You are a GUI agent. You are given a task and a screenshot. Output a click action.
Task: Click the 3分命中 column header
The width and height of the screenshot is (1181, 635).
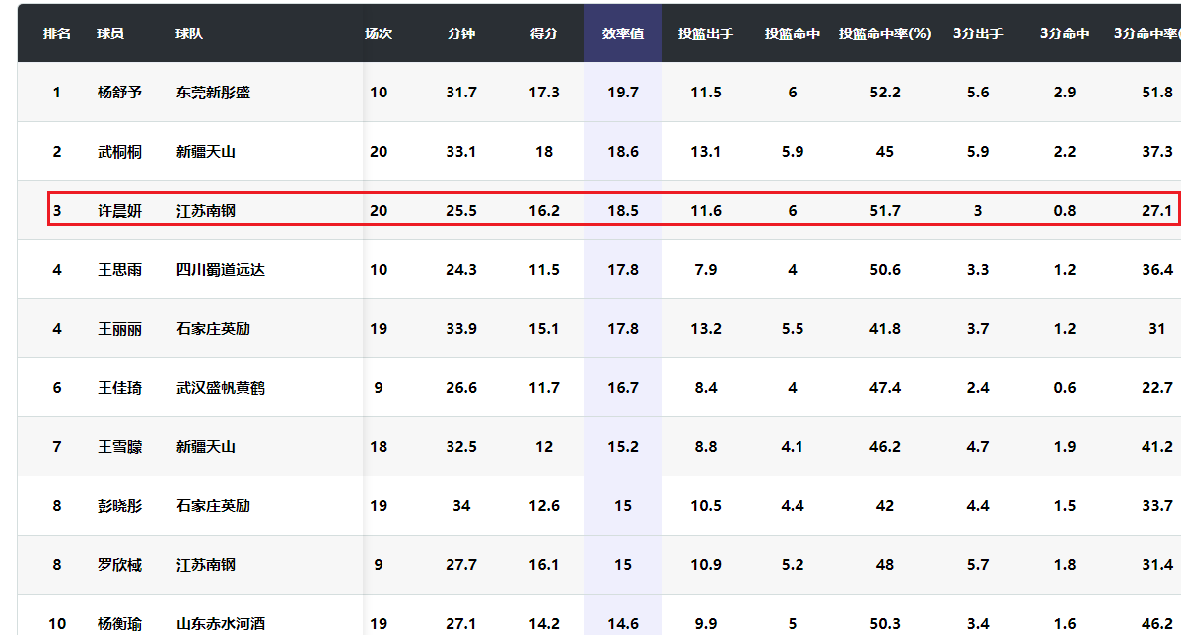tap(1065, 33)
